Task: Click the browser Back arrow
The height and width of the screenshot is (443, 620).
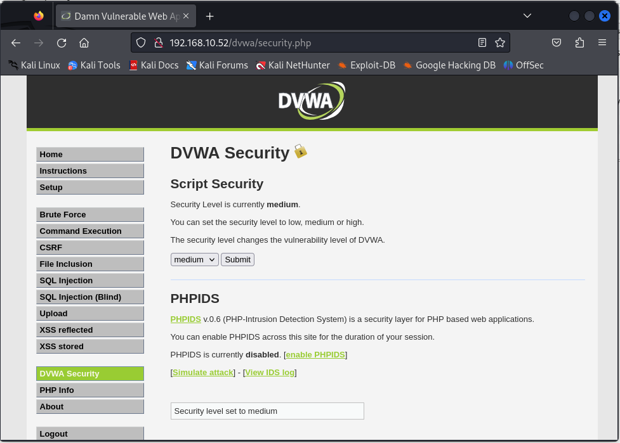Action: pos(16,42)
